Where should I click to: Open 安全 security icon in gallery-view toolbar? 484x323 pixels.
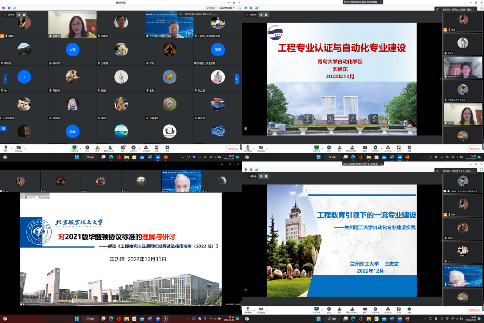point(87,147)
